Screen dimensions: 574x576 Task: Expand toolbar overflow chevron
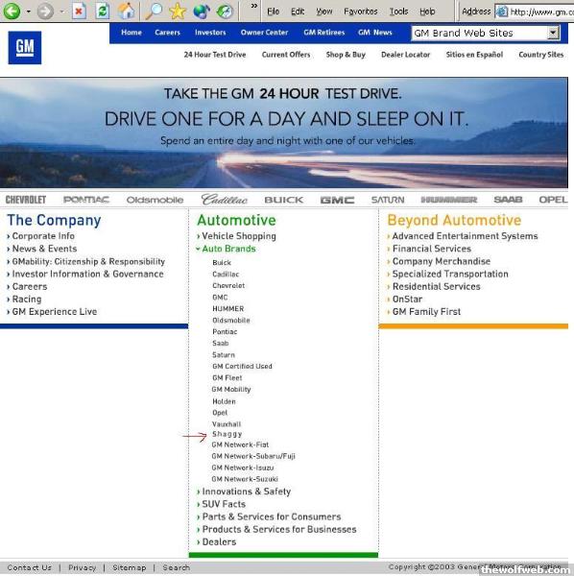253,7
